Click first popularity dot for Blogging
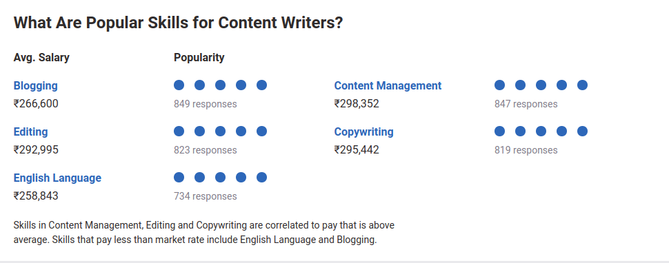The height and width of the screenshot is (263, 669). [179, 85]
